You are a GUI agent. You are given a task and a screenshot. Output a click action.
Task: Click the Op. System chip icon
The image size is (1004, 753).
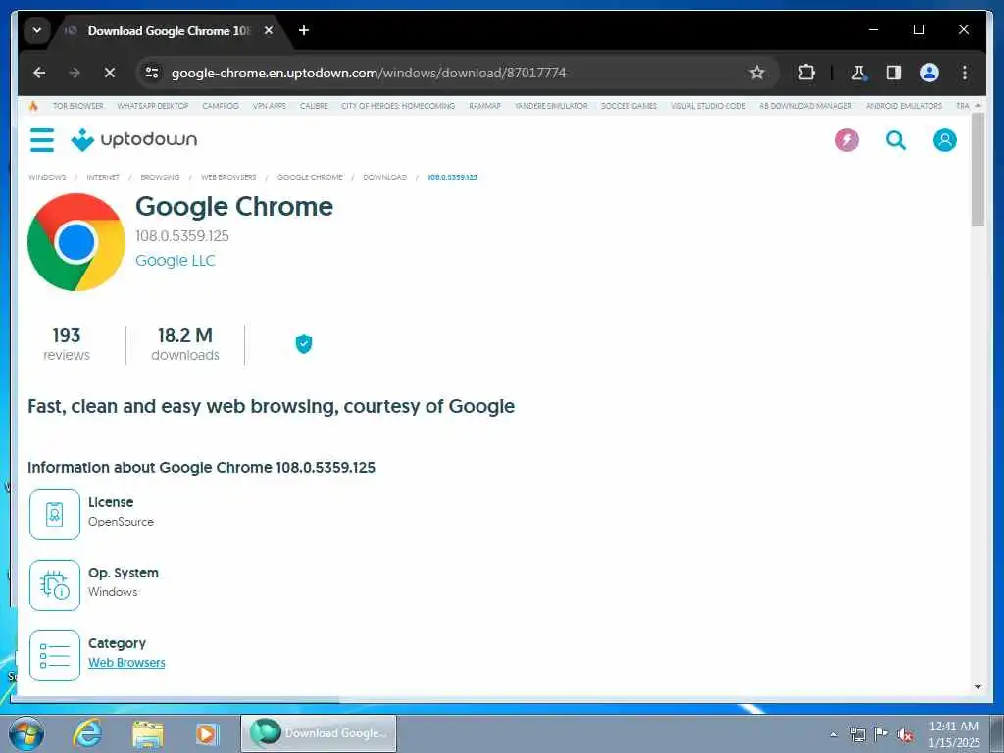(x=55, y=584)
